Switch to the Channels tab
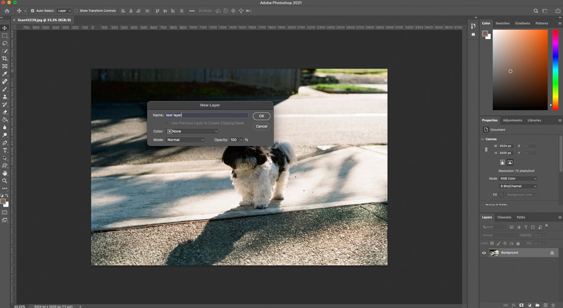 (504, 217)
